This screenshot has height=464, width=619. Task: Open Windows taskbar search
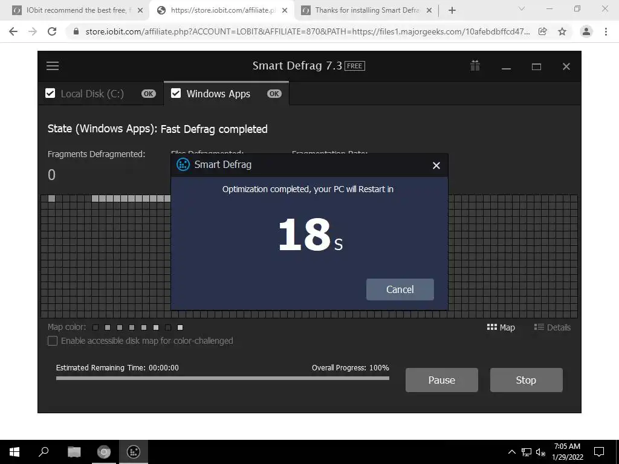click(44, 452)
